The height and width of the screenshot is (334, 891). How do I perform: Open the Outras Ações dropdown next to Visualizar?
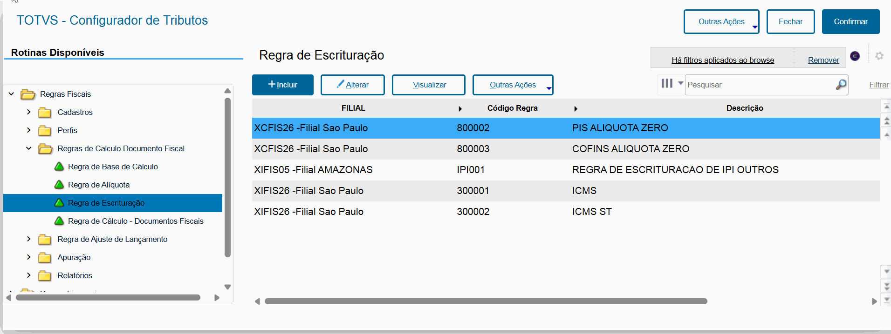coord(513,85)
